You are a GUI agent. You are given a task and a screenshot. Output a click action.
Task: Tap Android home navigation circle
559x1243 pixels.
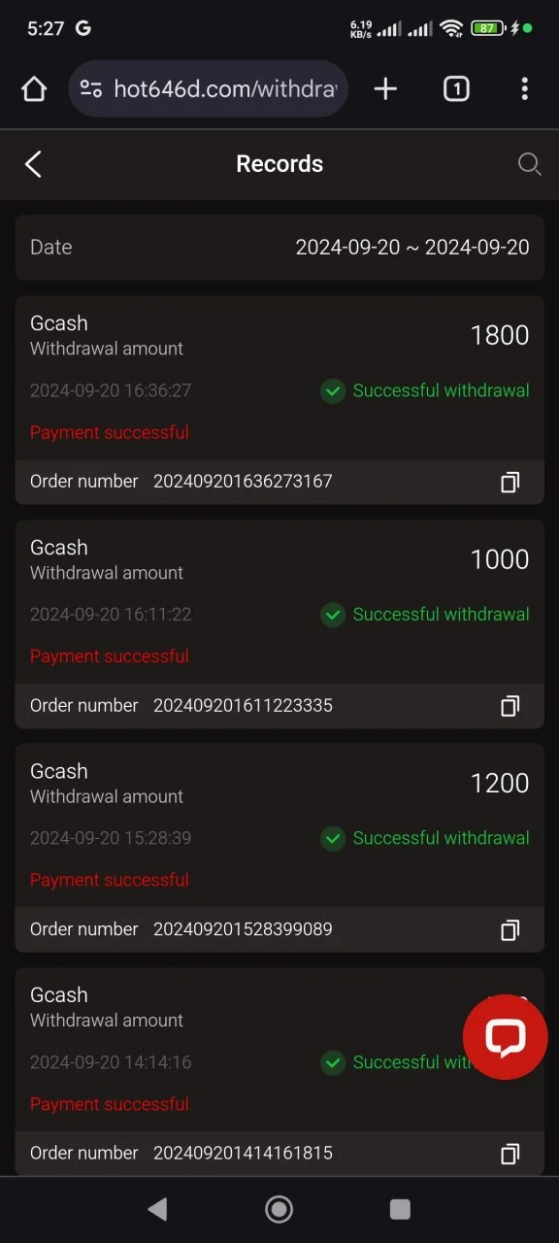(x=279, y=1209)
